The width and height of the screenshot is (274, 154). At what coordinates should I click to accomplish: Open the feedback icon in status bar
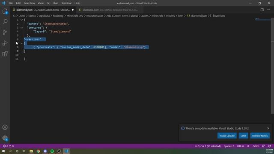click(x=263, y=146)
